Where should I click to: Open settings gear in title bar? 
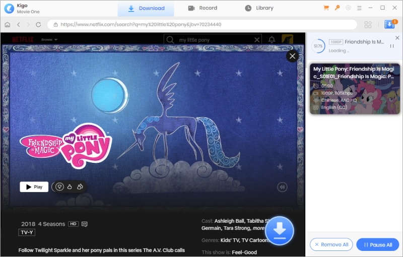click(x=348, y=8)
